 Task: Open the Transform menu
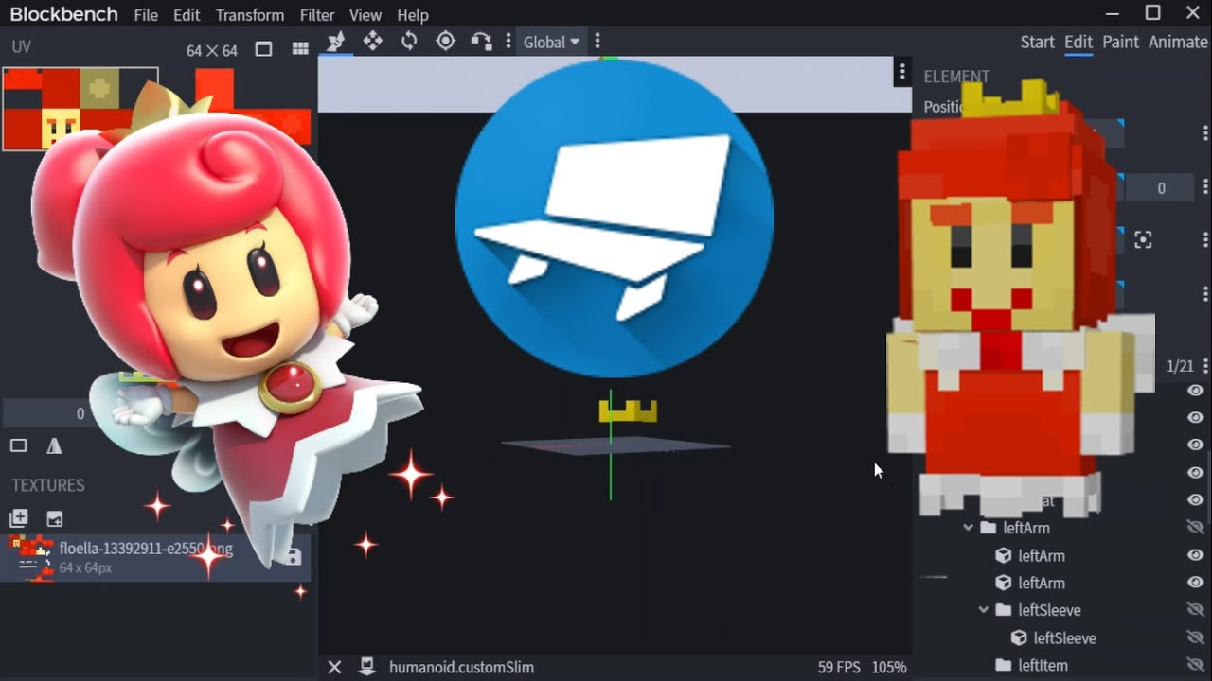250,15
